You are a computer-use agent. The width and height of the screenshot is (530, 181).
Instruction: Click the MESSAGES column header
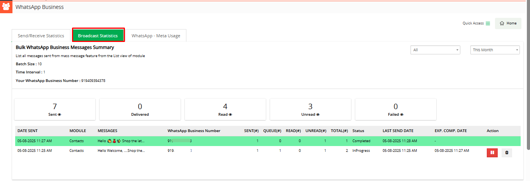(x=107, y=131)
